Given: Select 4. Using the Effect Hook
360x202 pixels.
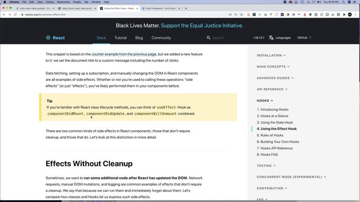Looking at the screenshot, I should click(x=277, y=128).
